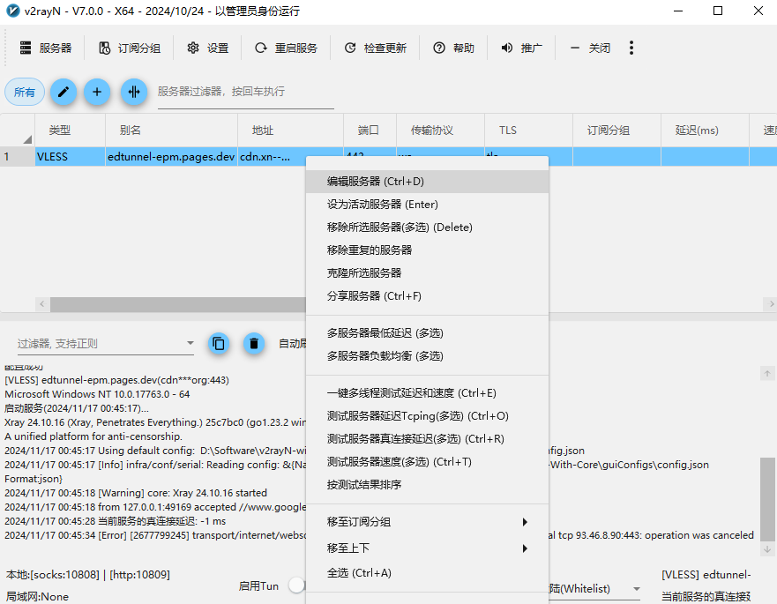Select the 所有 group chip
The image size is (777, 604).
(25, 93)
